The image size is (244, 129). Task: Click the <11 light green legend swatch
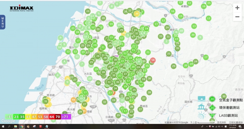(9, 117)
